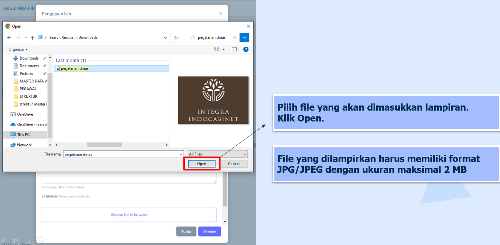Open the PEGAWAI folder
Image resolution: width=500 pixels, height=245 pixels.
tap(27, 89)
